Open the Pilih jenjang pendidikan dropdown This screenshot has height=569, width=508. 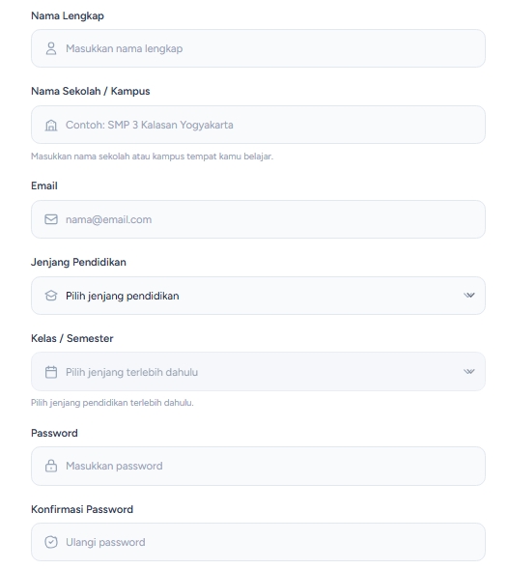coord(258,296)
